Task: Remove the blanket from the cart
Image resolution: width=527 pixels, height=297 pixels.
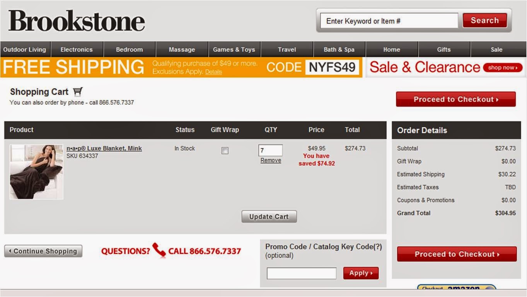Action: [x=271, y=160]
